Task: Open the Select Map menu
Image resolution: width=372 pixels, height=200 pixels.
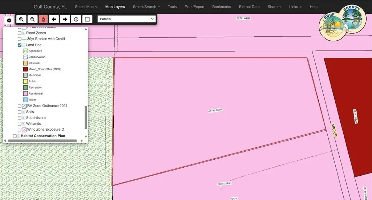Action: [86, 7]
